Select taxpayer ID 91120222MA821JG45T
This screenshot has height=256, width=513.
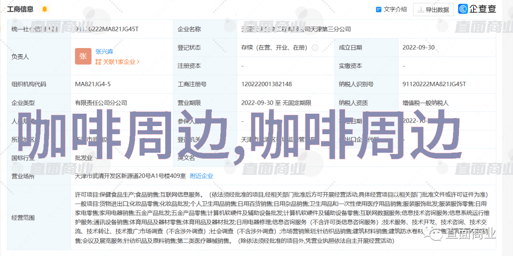434,84
